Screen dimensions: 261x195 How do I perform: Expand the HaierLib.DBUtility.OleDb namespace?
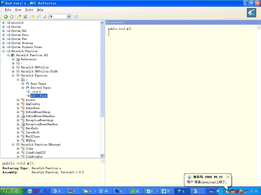click(13, 71)
